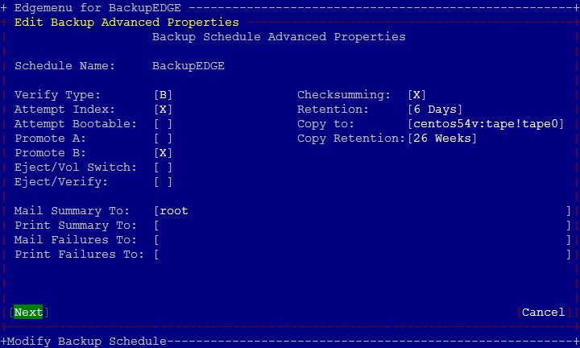Check the Promote A option

163,139
